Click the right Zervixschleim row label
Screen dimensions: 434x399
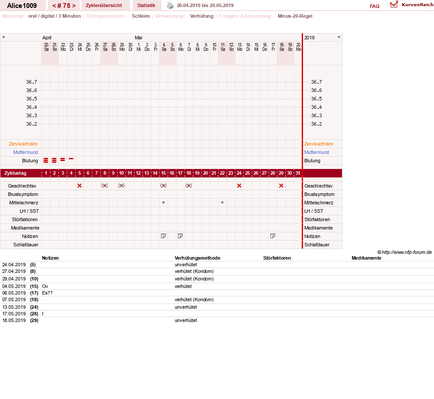coord(319,144)
